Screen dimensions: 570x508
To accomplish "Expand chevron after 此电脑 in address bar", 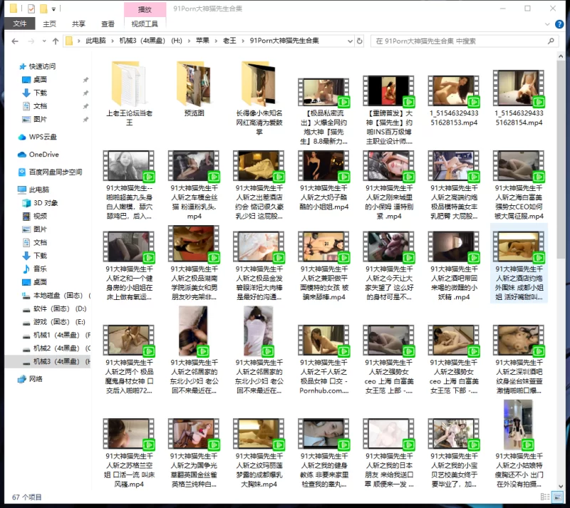I will (x=113, y=41).
